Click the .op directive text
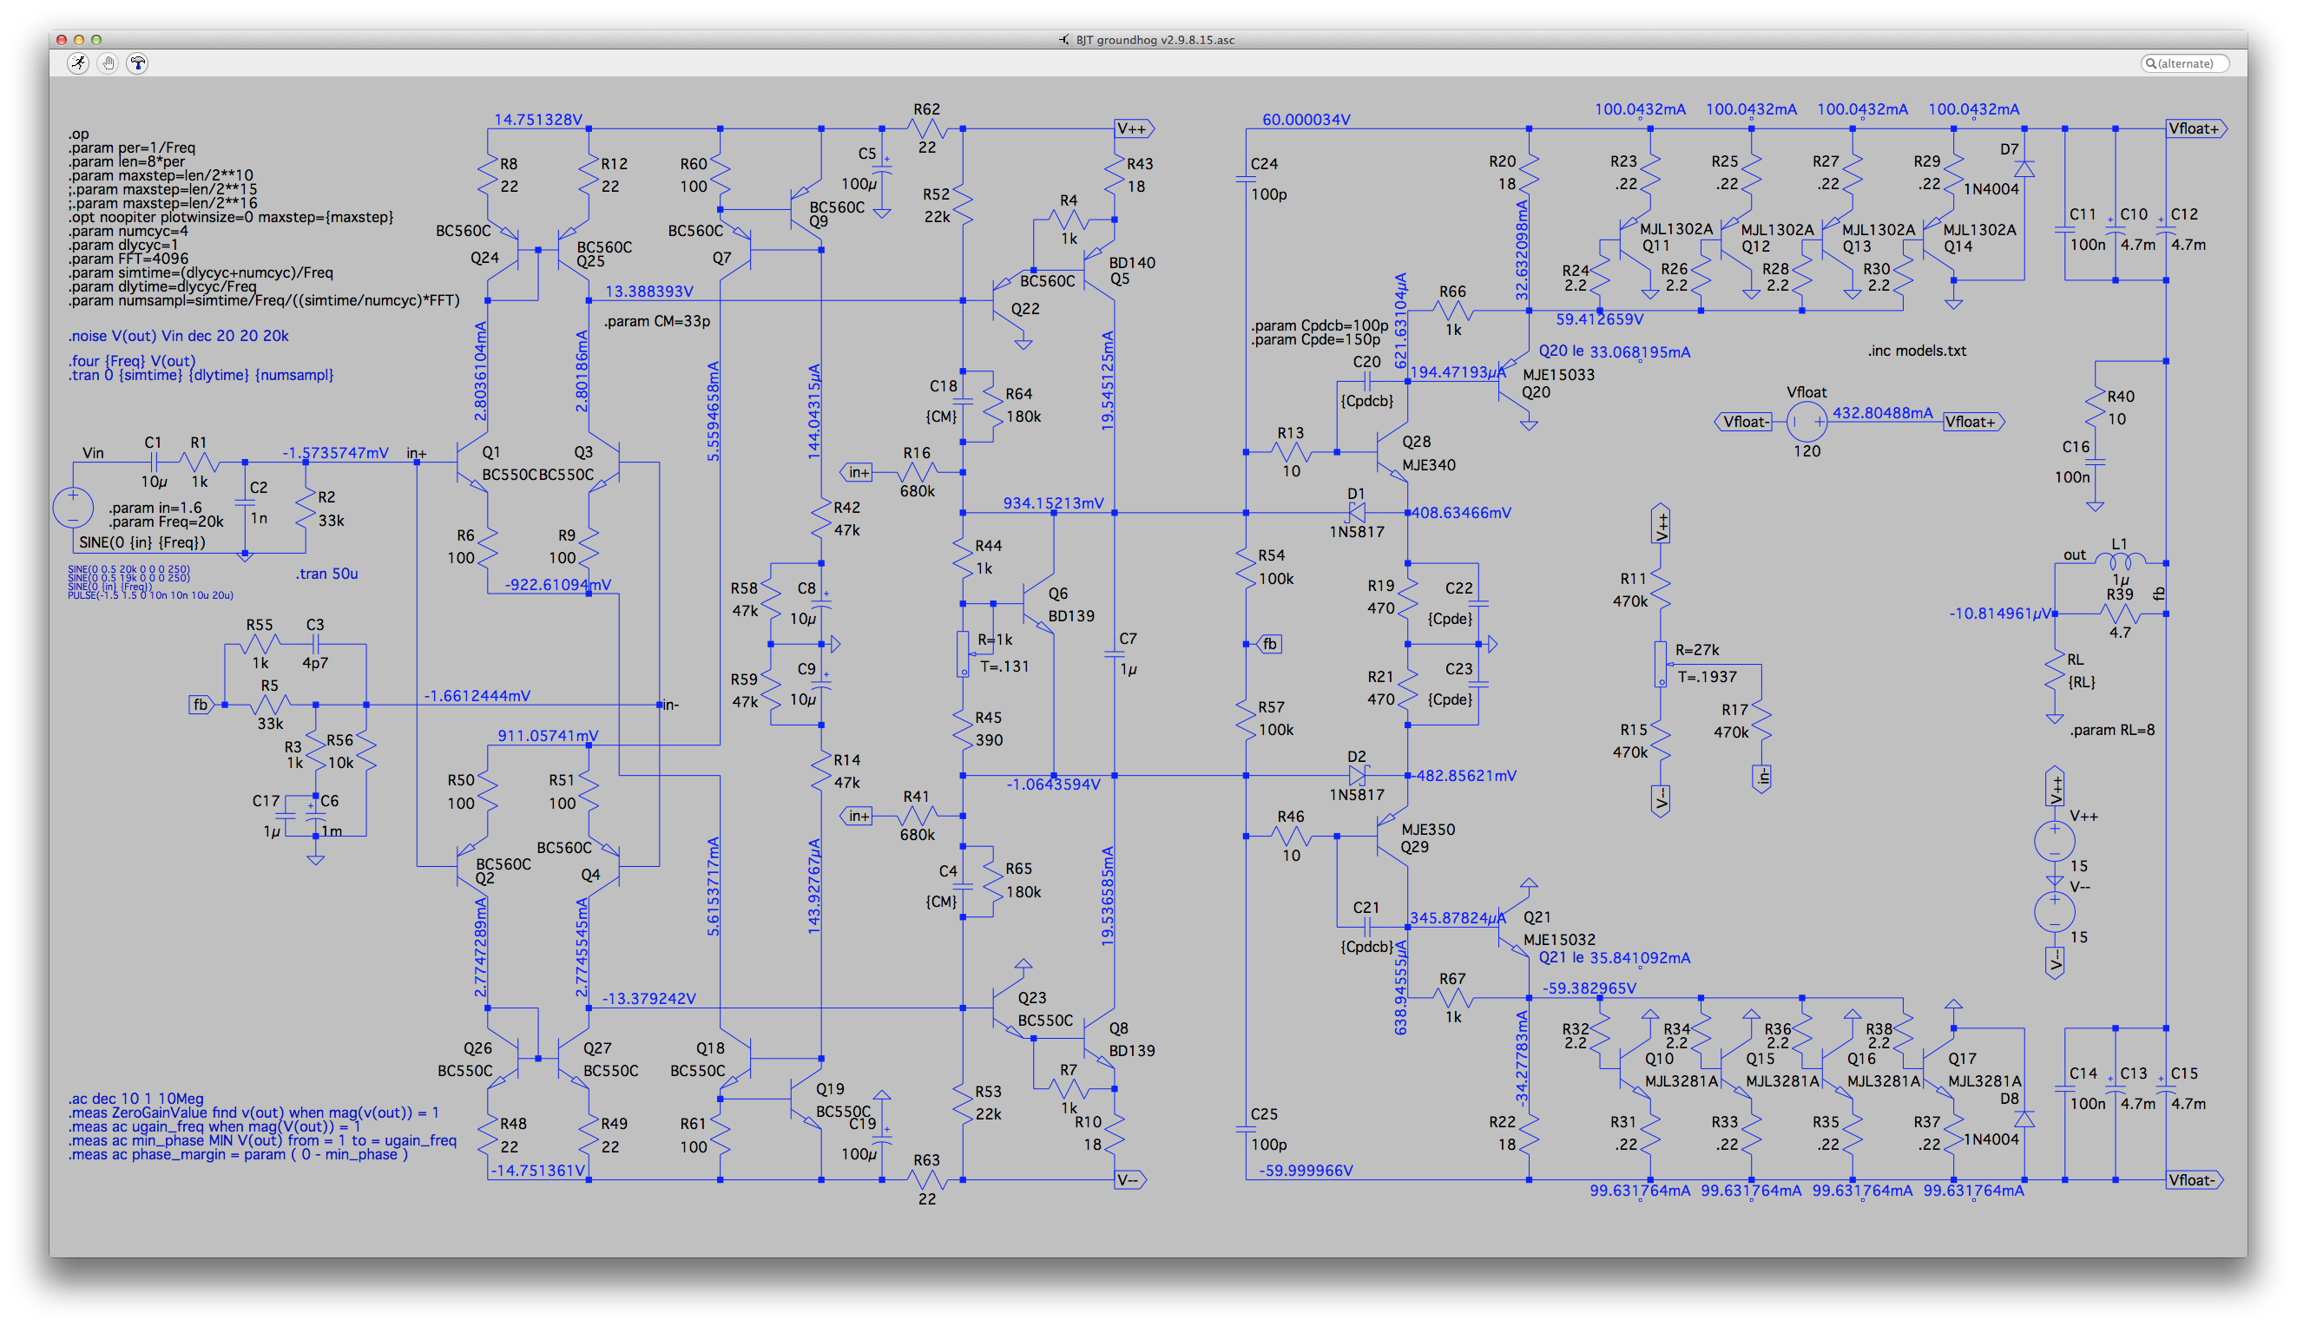This screenshot has width=2297, height=1326. [x=78, y=134]
